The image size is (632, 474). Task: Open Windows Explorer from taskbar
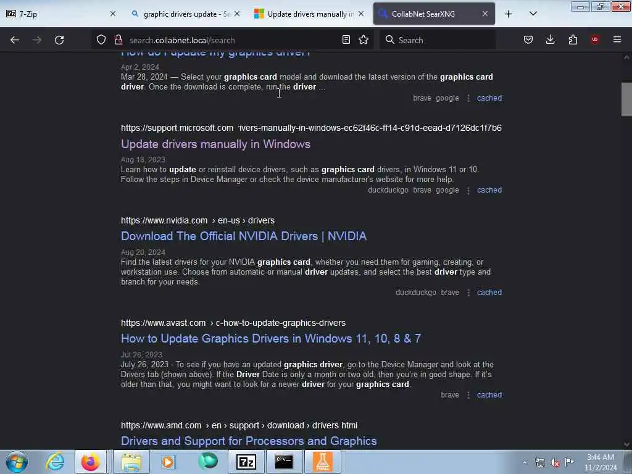[x=131, y=462]
